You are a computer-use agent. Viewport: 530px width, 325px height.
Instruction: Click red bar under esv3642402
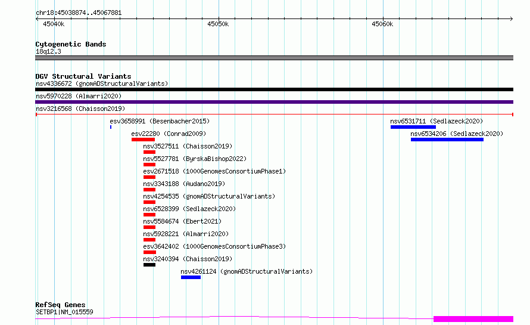click(x=149, y=252)
